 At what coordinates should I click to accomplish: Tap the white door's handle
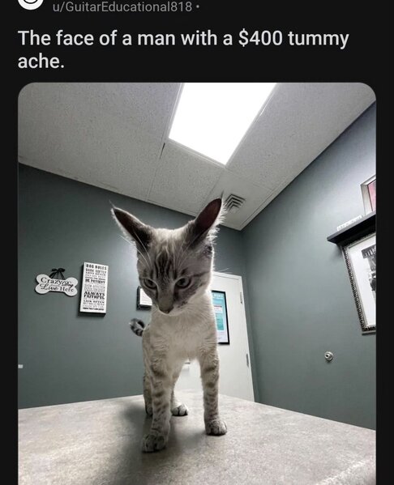point(247,360)
